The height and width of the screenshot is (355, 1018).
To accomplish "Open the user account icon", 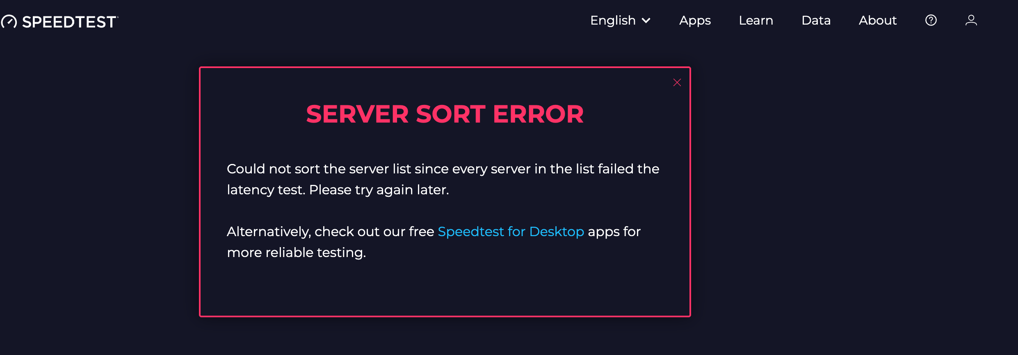I will click(971, 20).
